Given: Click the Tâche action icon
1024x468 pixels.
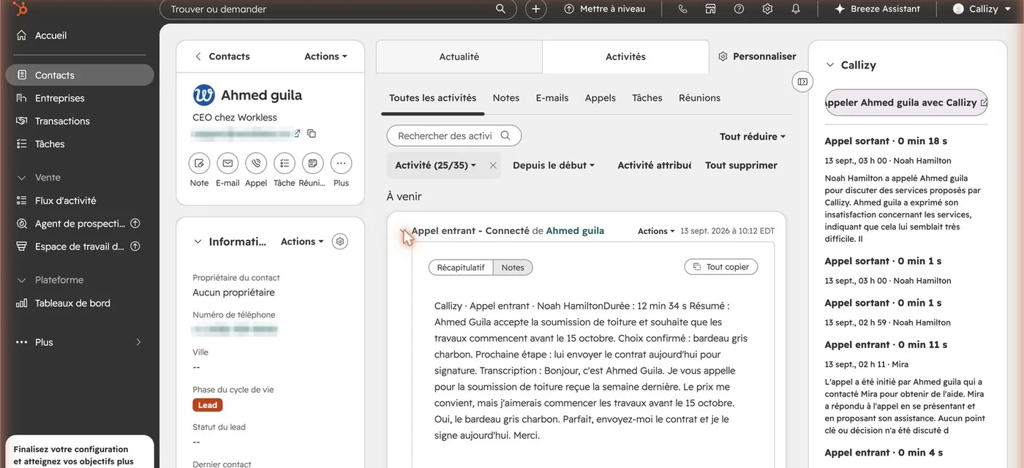Looking at the screenshot, I should tap(285, 163).
